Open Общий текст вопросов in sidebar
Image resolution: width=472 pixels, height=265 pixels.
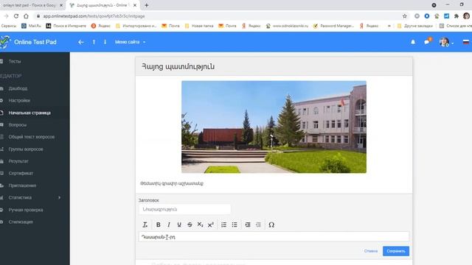pos(32,137)
